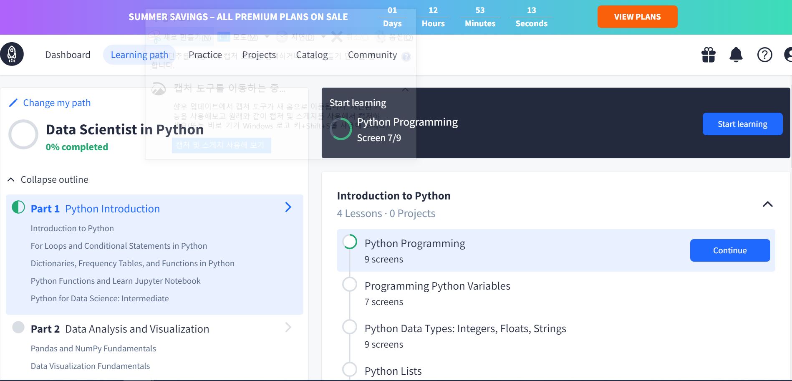Click the Summer Savings banner text

238,17
